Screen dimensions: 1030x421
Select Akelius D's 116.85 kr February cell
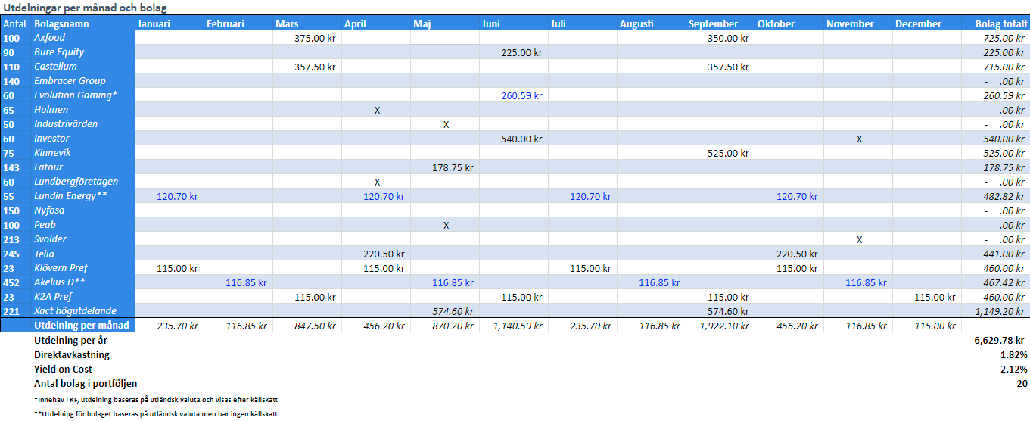point(238,282)
